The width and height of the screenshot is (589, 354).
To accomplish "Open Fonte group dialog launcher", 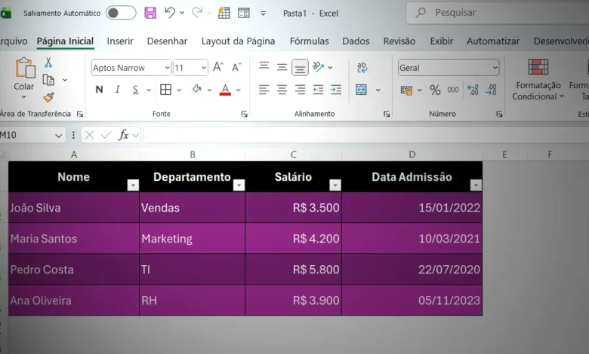I will 245,114.
